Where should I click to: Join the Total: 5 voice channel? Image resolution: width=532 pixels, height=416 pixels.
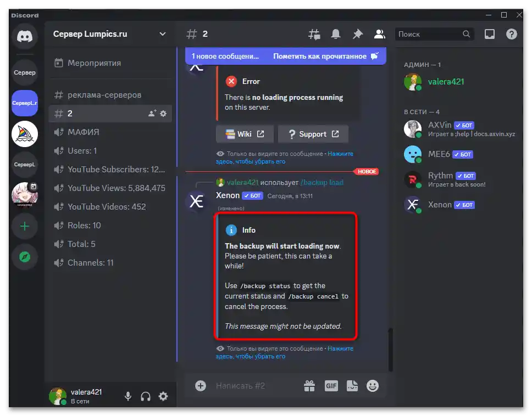[110, 244]
